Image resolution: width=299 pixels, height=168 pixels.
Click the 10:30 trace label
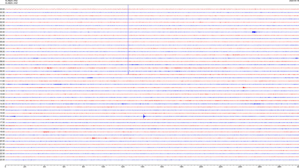coord(2,78)
